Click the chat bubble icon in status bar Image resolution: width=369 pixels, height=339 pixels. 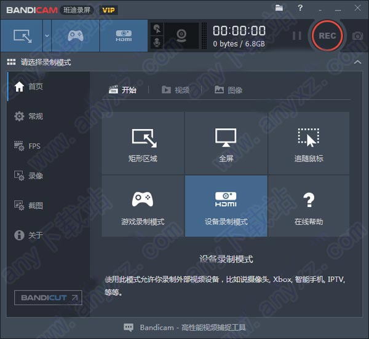129,327
